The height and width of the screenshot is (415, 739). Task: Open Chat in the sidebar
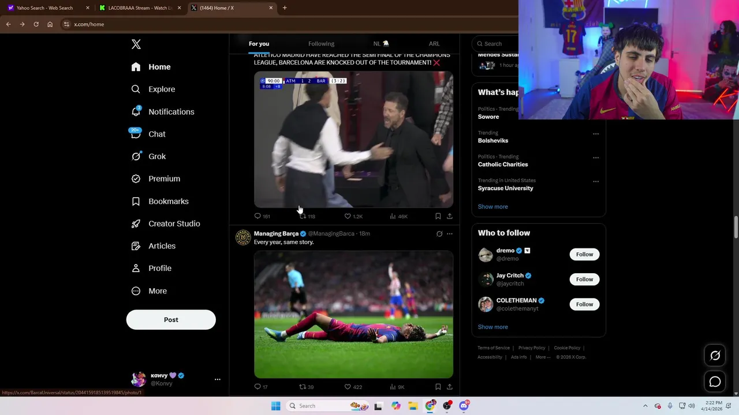[148, 134]
